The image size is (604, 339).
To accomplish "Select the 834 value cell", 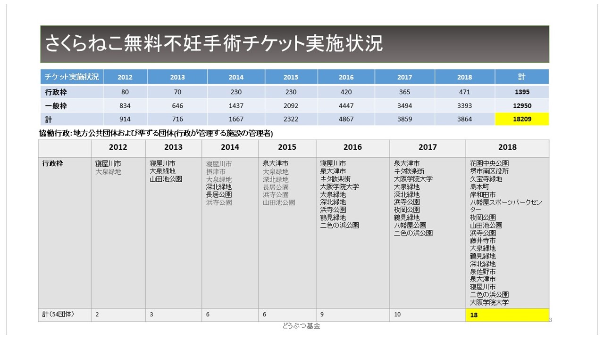I will point(125,106).
